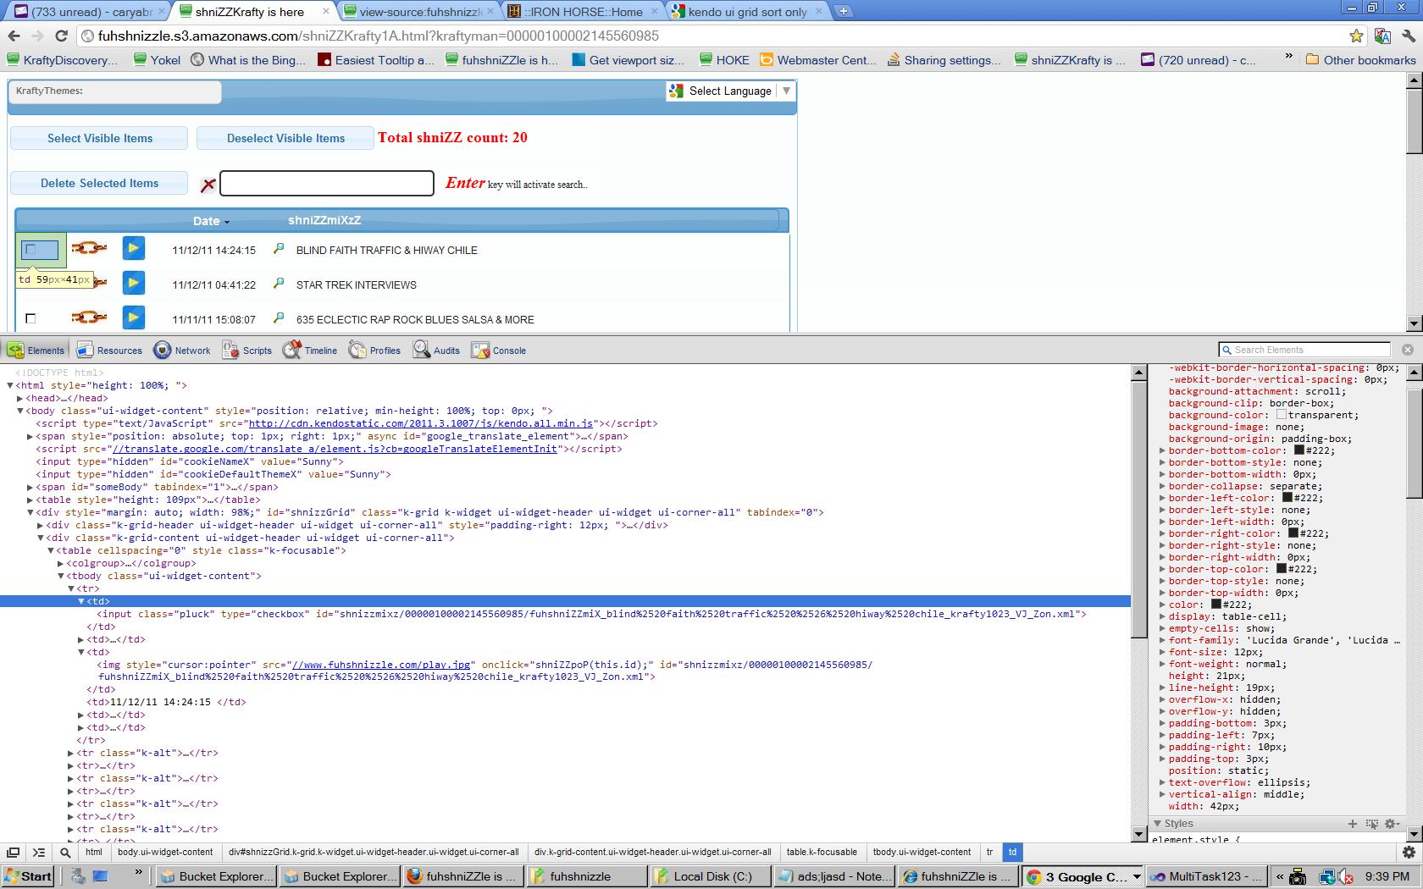Check the 635 ECLECTIC RAP ROCK checkbox
Image resolution: width=1423 pixels, height=889 pixels.
coord(31,318)
